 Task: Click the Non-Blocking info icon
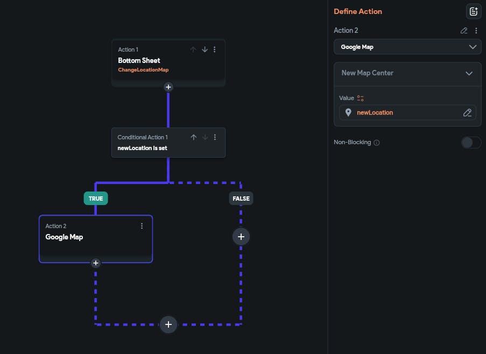(x=377, y=143)
